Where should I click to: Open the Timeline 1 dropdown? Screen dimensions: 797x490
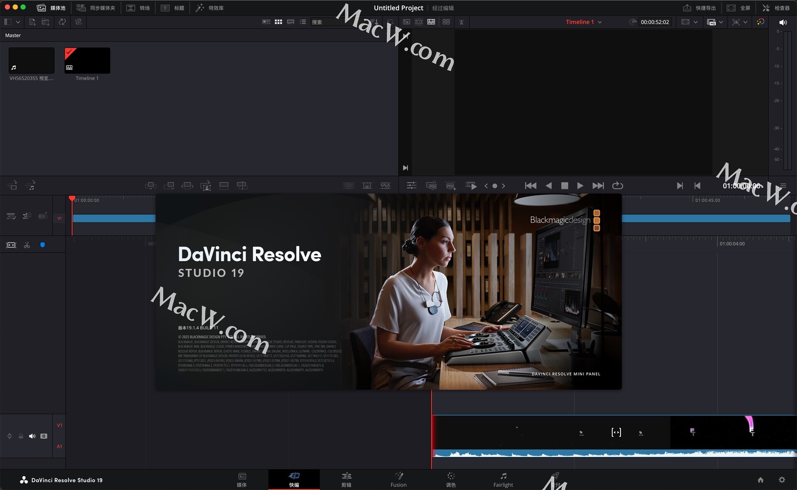[584, 22]
